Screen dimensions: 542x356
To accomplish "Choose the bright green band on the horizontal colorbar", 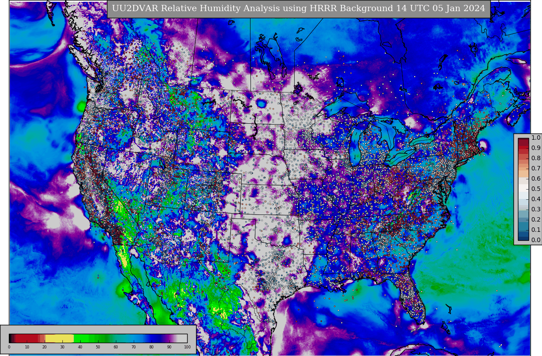I will 81,338.
